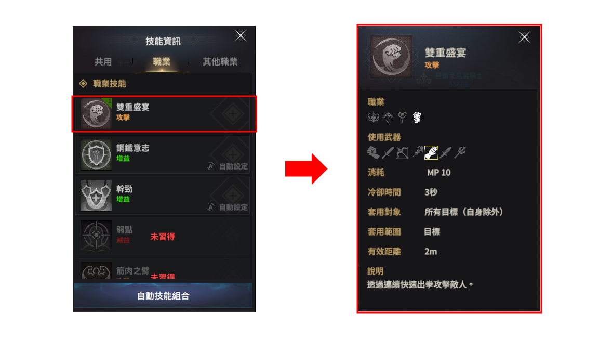Click the 自動技能組合 button
This screenshot has height=338, width=613.
click(x=163, y=296)
